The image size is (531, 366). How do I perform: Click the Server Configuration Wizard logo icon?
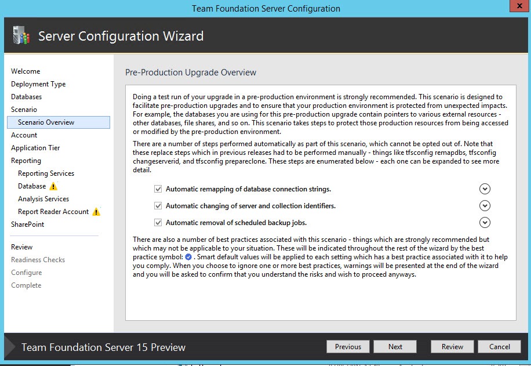pyautogui.click(x=21, y=35)
